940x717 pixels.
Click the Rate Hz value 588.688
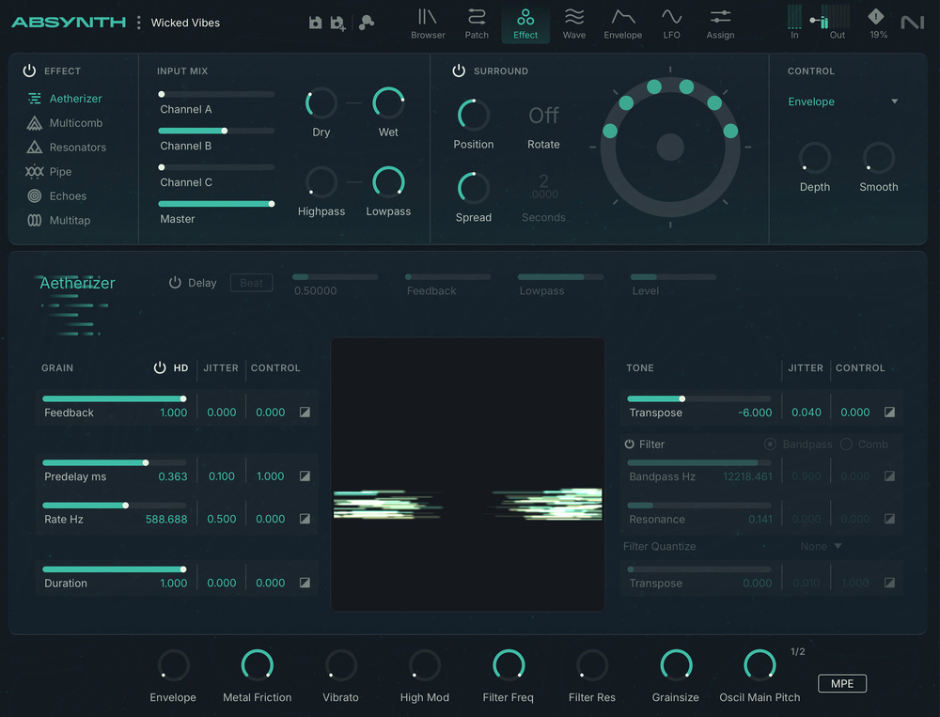click(166, 519)
